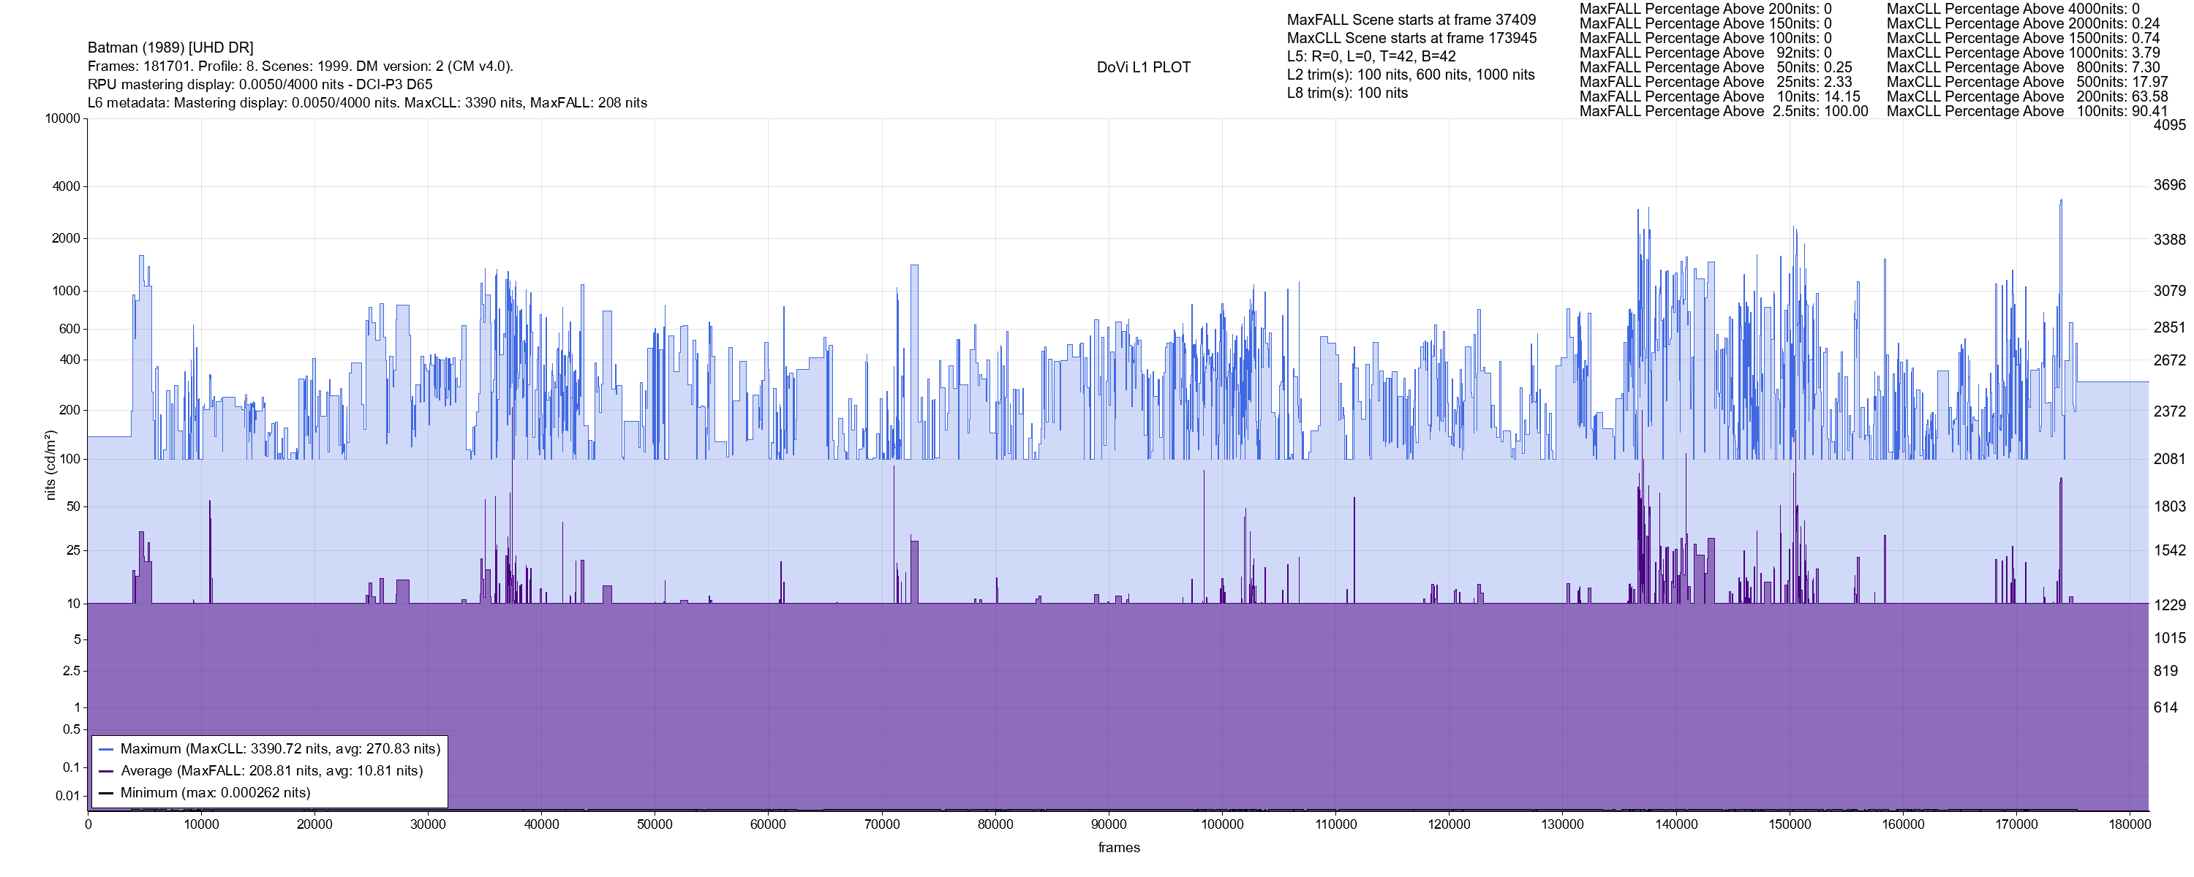Select the Maximum MaxCLL legend entry text
The height and width of the screenshot is (877, 2194).
(x=280, y=749)
